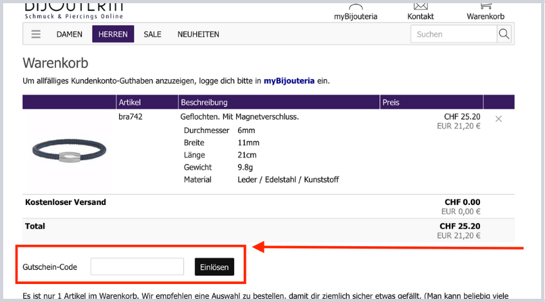
Task: Open the NEUHEITEN menu item
Action: 198,34
